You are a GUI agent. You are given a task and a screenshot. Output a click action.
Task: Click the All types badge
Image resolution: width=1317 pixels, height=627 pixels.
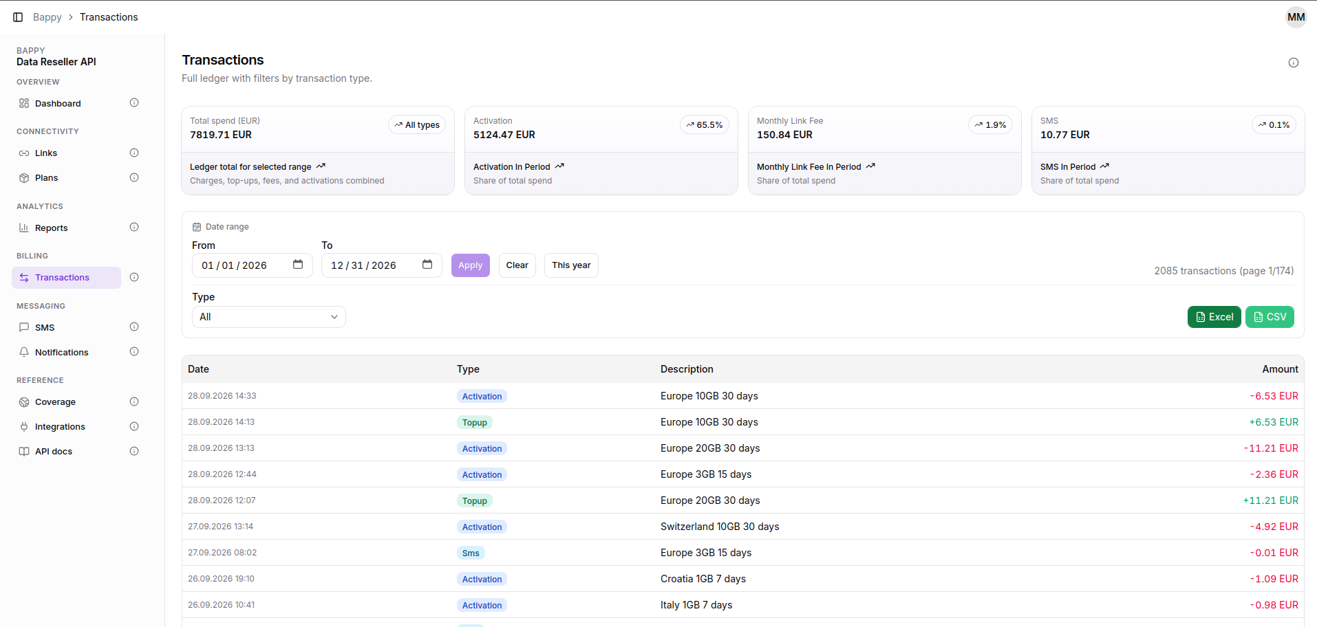417,124
